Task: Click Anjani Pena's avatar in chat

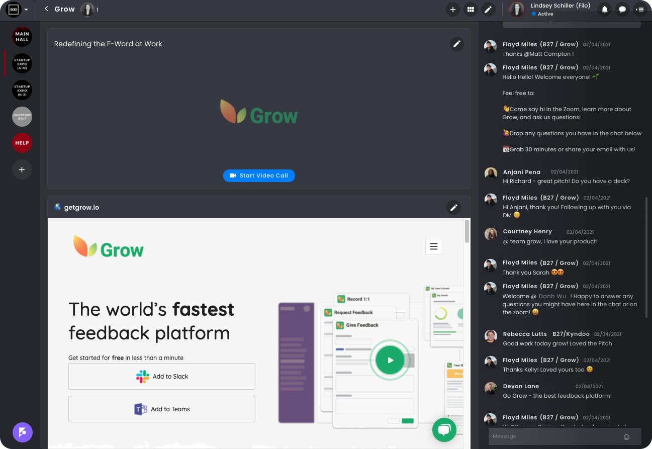Action: 491,173
